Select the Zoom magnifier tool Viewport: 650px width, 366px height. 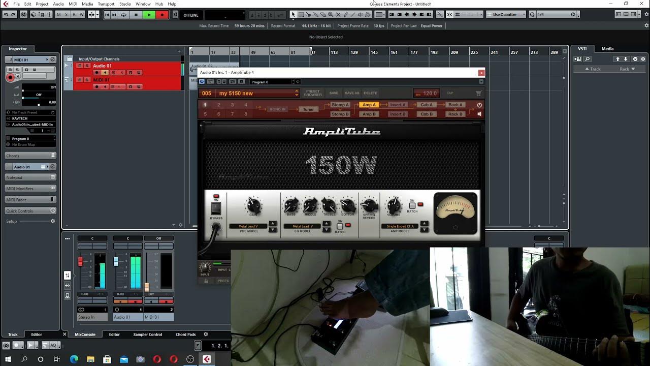(331, 15)
